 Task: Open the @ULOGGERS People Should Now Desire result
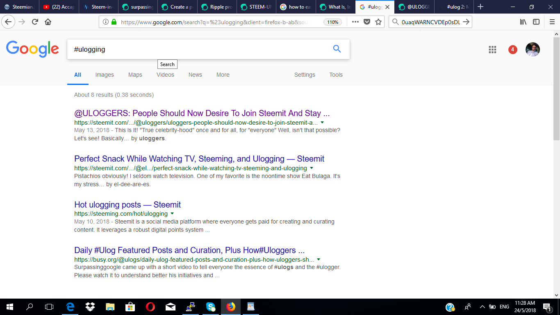click(202, 113)
